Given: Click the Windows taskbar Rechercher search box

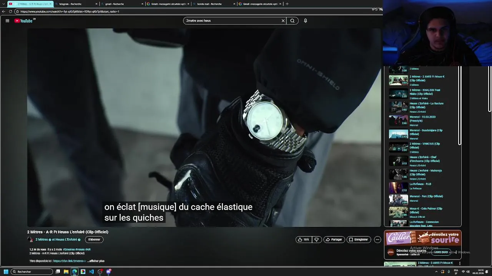Looking at the screenshot, I should [32, 272].
